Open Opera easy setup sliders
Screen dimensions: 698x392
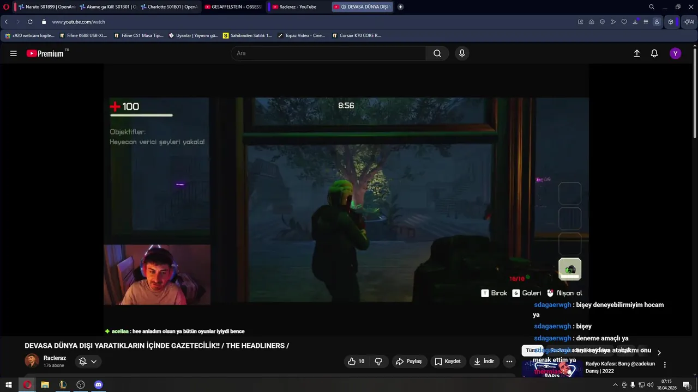[646, 22]
